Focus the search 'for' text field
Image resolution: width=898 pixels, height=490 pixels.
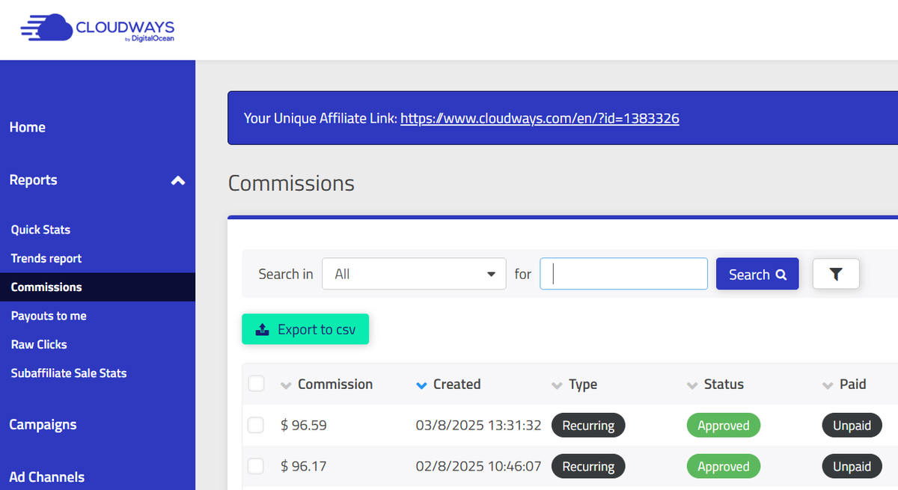tap(623, 274)
